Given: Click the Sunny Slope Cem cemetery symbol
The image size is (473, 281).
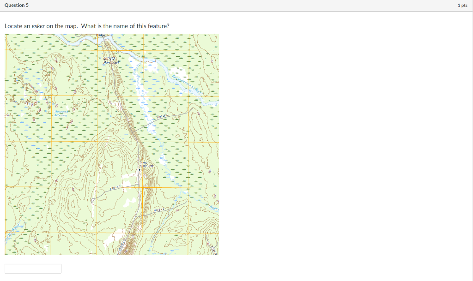Looking at the screenshot, I should [141, 170].
